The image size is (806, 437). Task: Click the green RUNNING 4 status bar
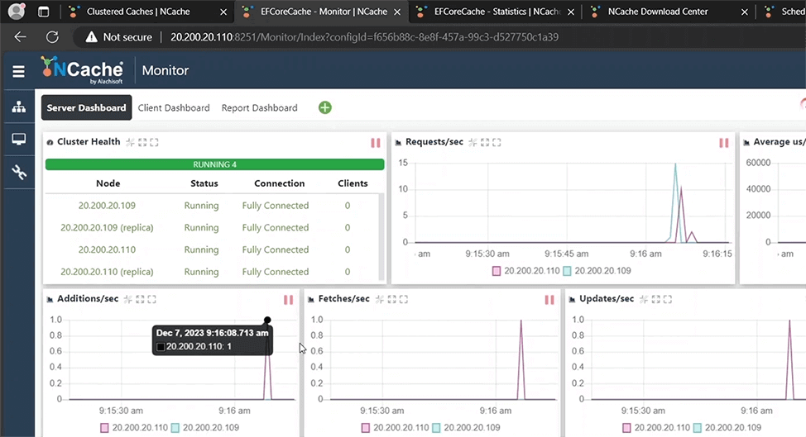tap(215, 164)
